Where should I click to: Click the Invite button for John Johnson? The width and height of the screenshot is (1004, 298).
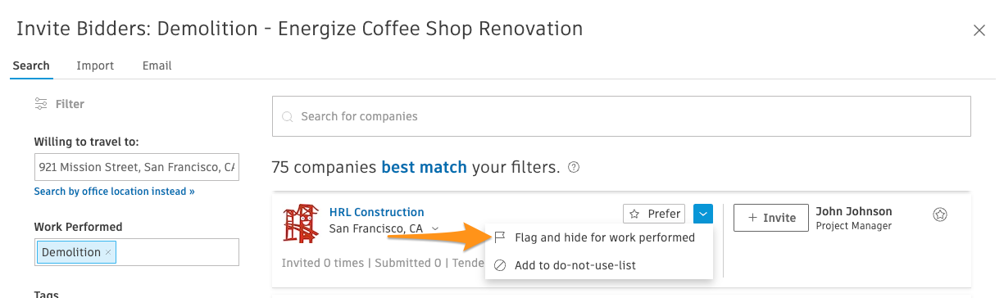(770, 218)
